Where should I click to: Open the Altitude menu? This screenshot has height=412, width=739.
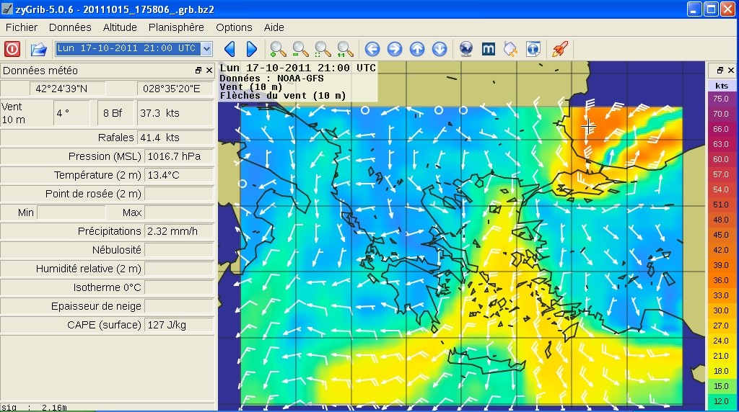point(120,27)
